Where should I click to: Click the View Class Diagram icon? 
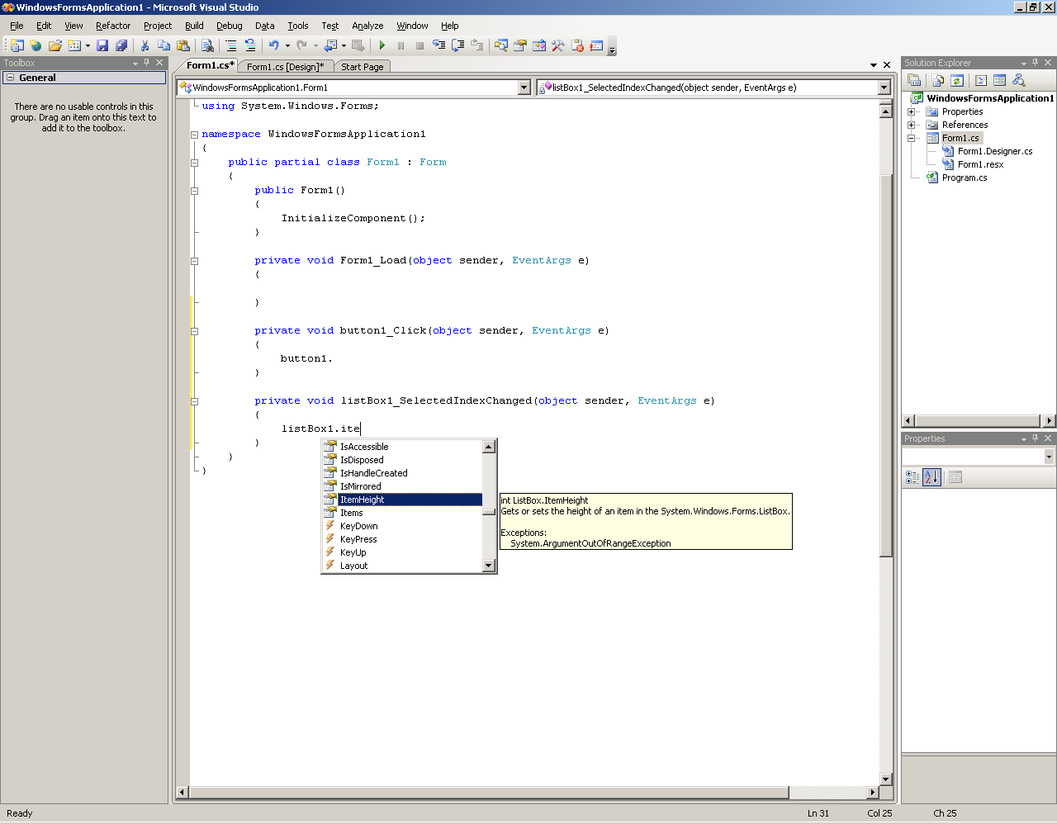click(1019, 80)
